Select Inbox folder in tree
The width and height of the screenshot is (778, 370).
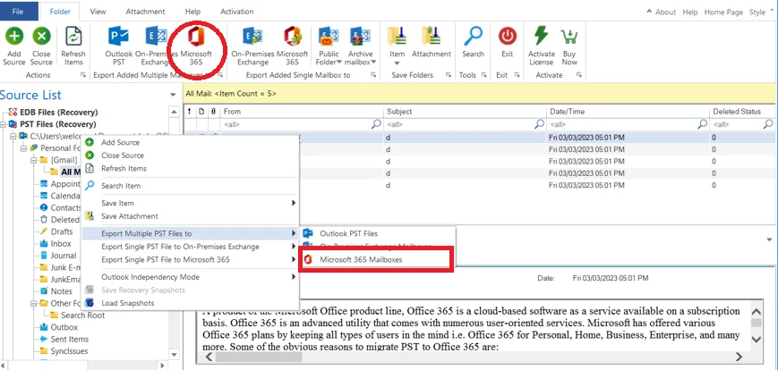point(61,244)
